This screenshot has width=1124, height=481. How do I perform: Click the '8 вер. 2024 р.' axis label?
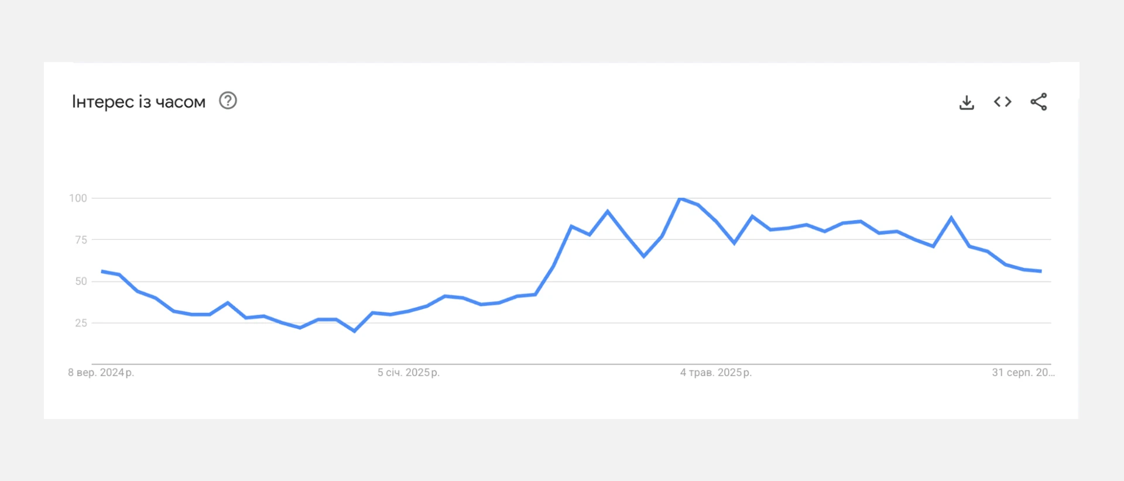point(101,373)
